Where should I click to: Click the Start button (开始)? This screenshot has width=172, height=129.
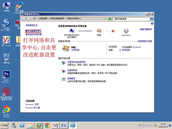4,125
